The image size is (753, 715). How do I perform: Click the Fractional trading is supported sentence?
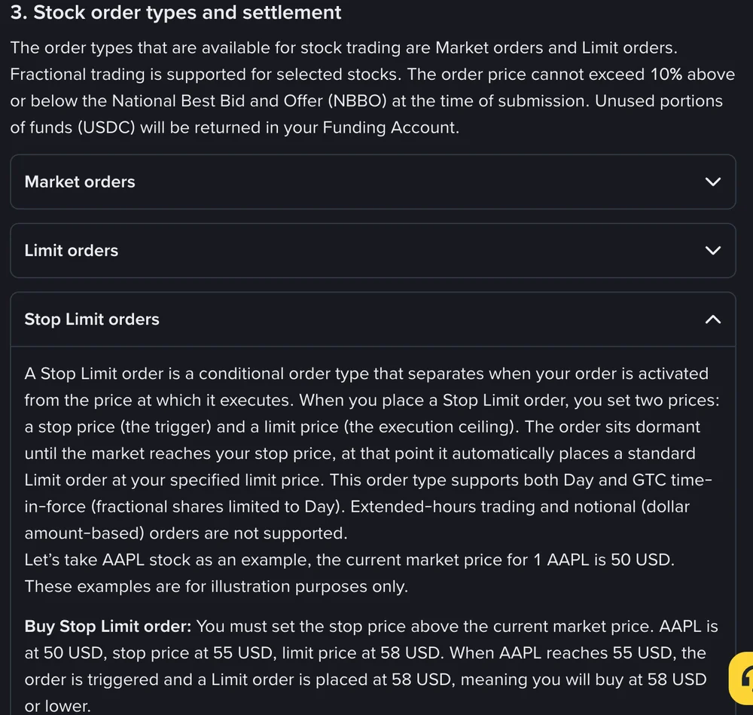206,75
